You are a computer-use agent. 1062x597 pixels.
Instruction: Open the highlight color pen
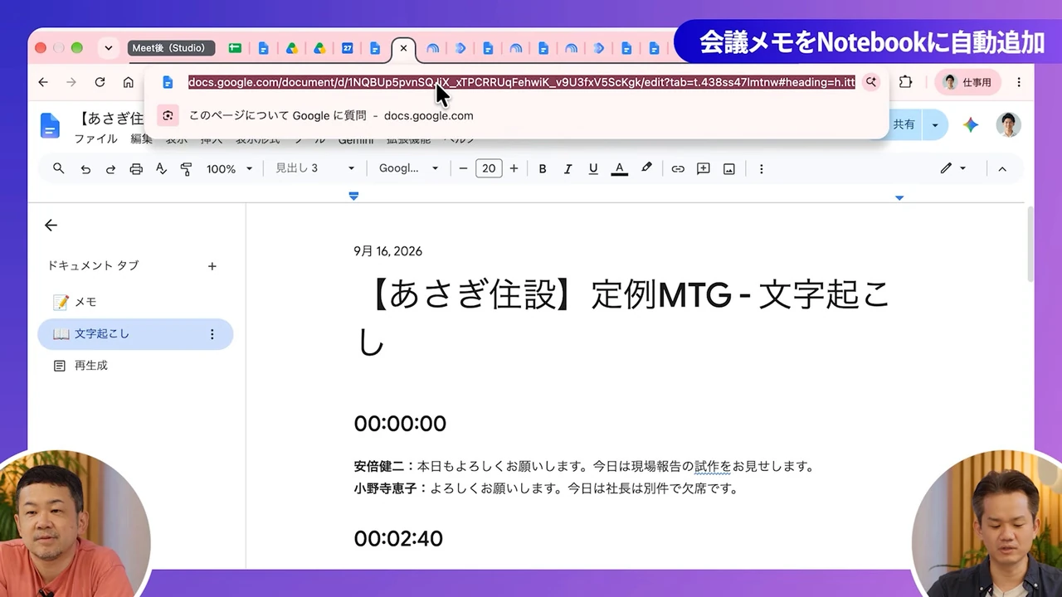[646, 168]
